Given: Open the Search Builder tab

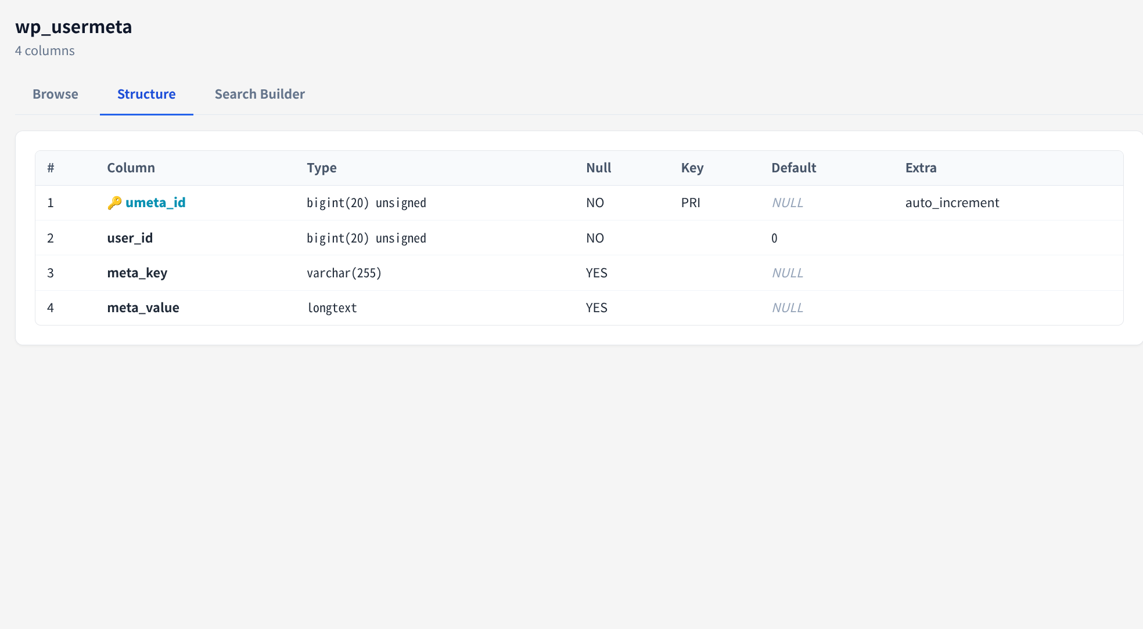Looking at the screenshot, I should [260, 94].
